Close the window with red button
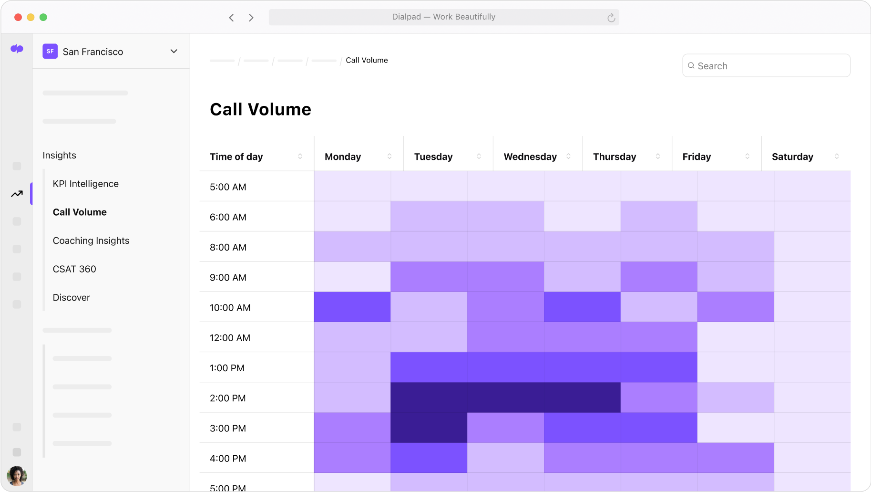 coord(18,17)
